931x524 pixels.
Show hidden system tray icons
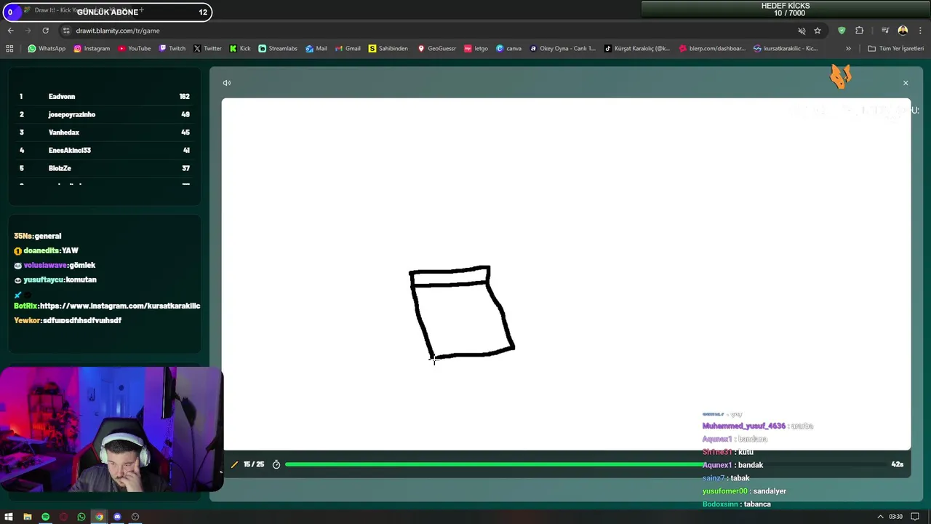(x=880, y=517)
